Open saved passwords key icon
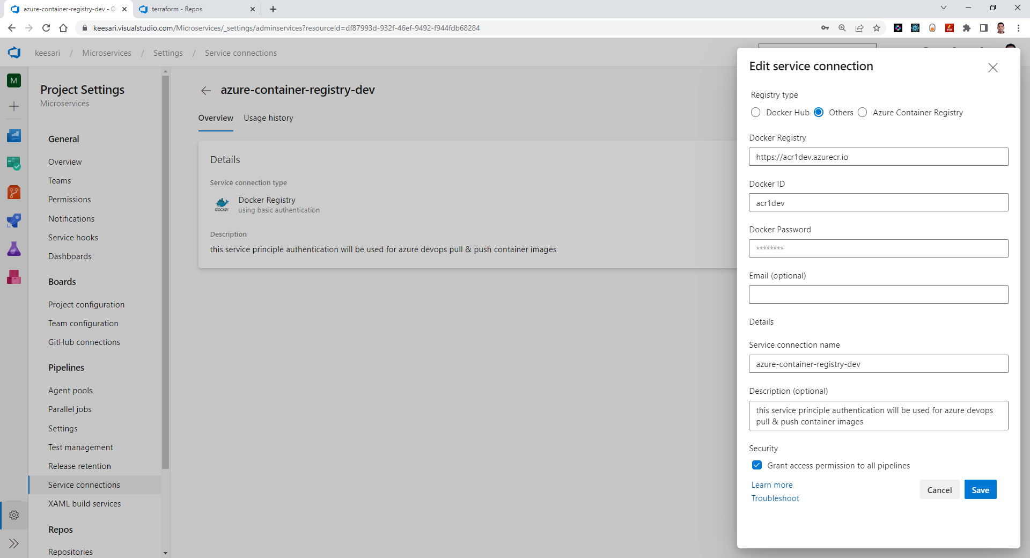Viewport: 1030px width, 558px height. point(825,28)
